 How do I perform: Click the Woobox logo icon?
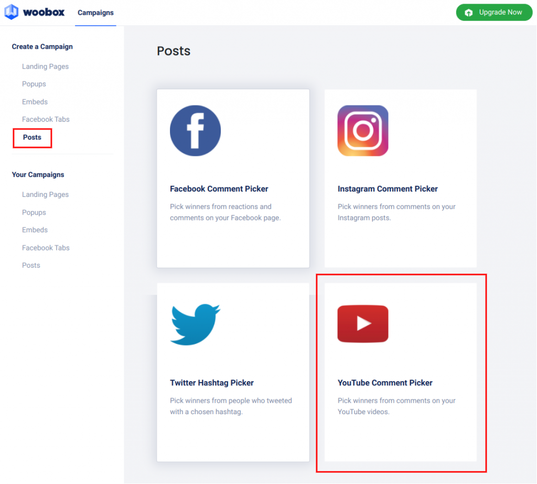12,12
